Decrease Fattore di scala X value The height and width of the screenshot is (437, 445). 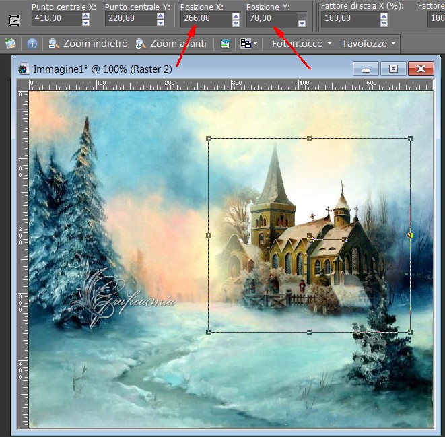[x=384, y=24]
